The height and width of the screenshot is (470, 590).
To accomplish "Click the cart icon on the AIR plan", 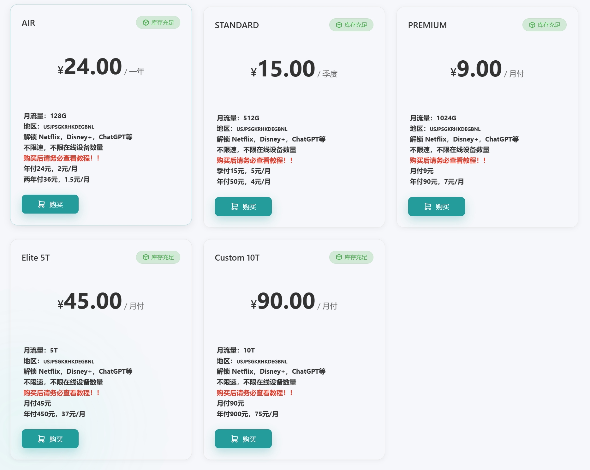I will [x=41, y=204].
